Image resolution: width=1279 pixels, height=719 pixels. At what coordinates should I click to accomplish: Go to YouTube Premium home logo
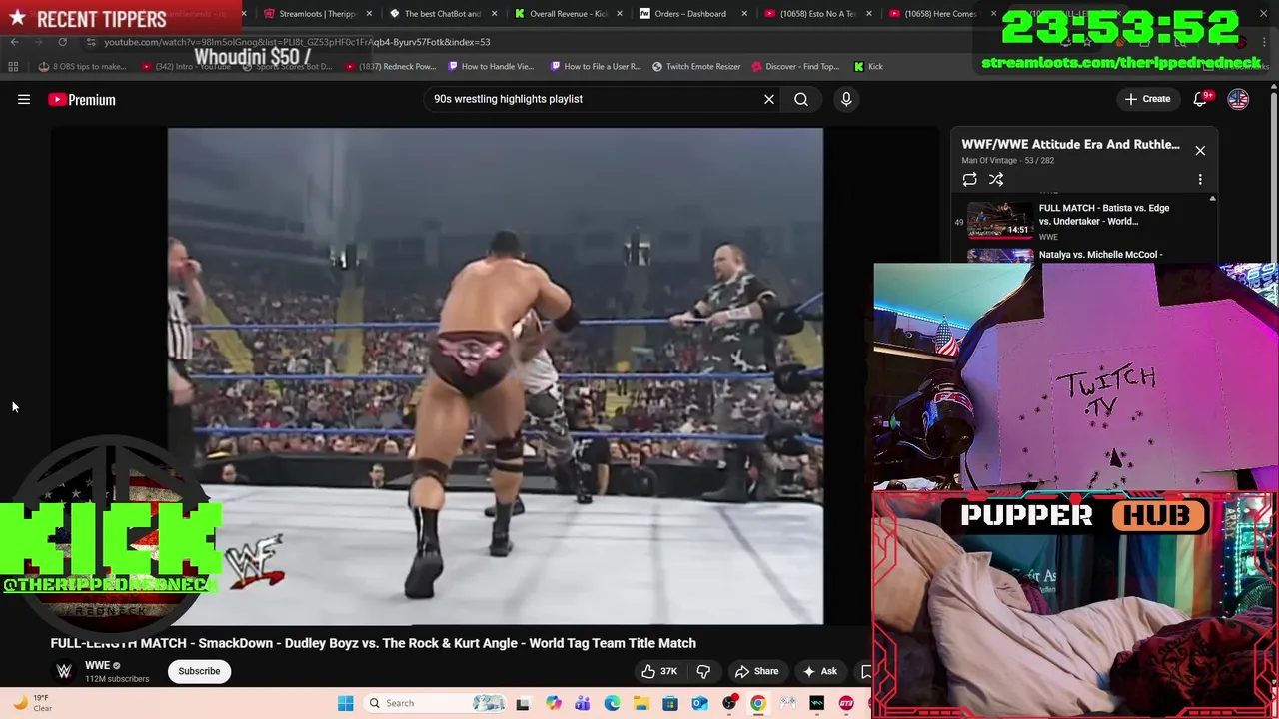pos(82,99)
